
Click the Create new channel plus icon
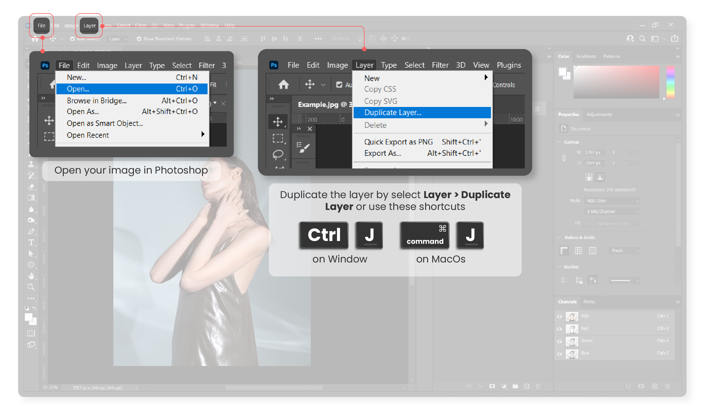(655, 386)
